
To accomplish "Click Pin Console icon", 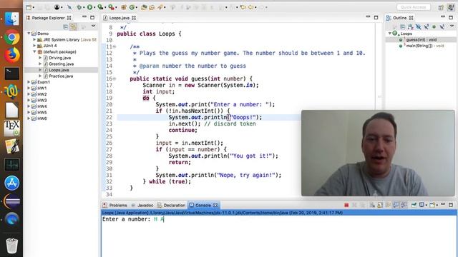I will [414, 205].
